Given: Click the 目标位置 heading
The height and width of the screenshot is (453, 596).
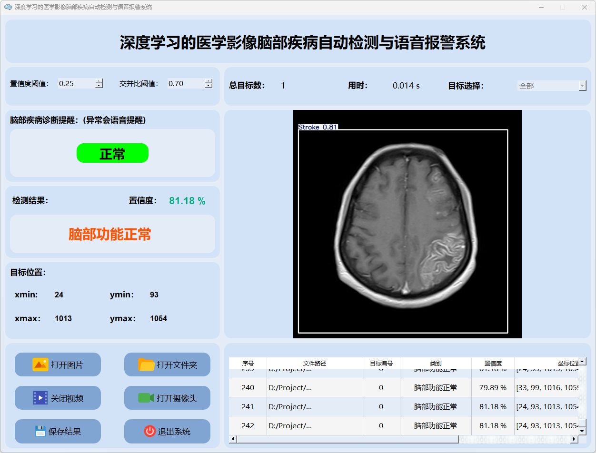Looking at the screenshot, I should pos(28,273).
